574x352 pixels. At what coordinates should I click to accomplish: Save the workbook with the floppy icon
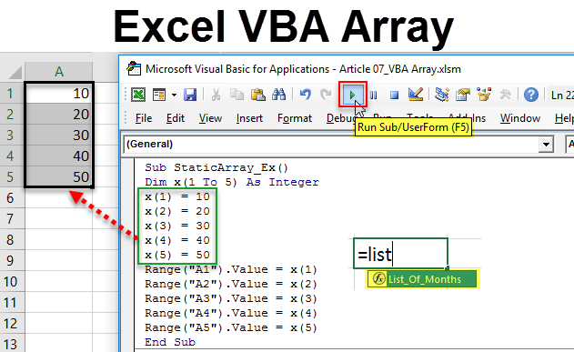coord(190,96)
